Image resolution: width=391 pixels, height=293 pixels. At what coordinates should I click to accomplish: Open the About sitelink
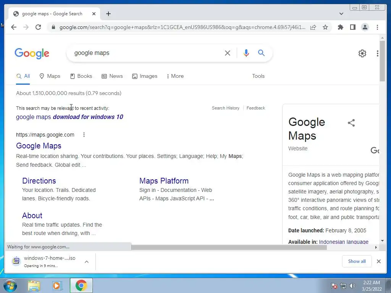tap(32, 216)
